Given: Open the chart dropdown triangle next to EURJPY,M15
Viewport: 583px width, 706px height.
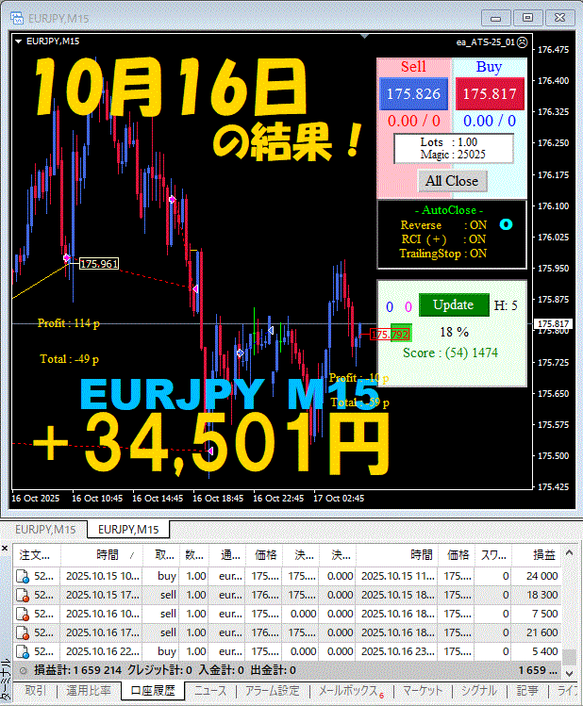Looking at the screenshot, I should (x=19, y=41).
